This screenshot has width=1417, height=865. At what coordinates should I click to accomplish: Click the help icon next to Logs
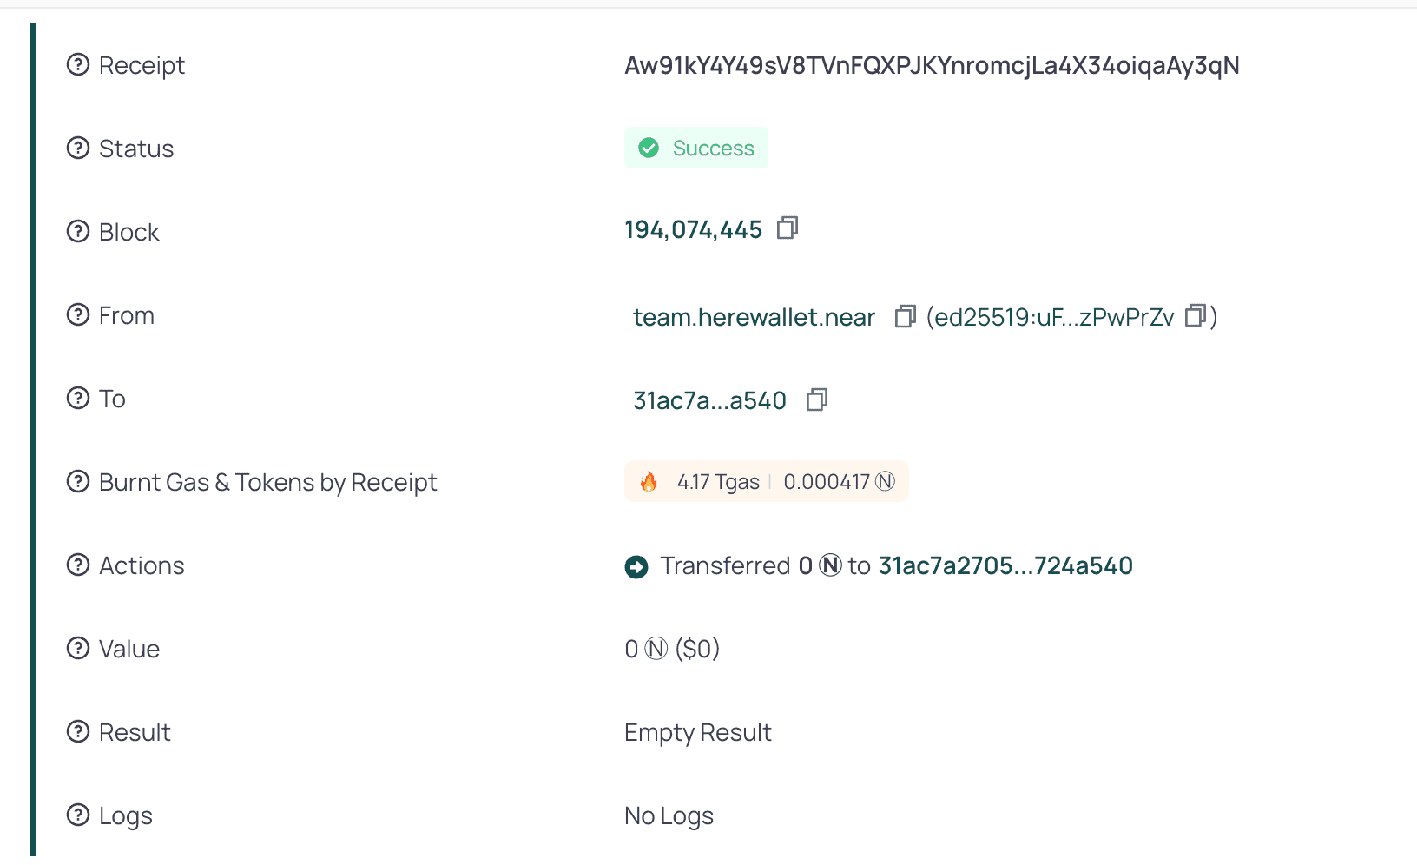point(77,815)
